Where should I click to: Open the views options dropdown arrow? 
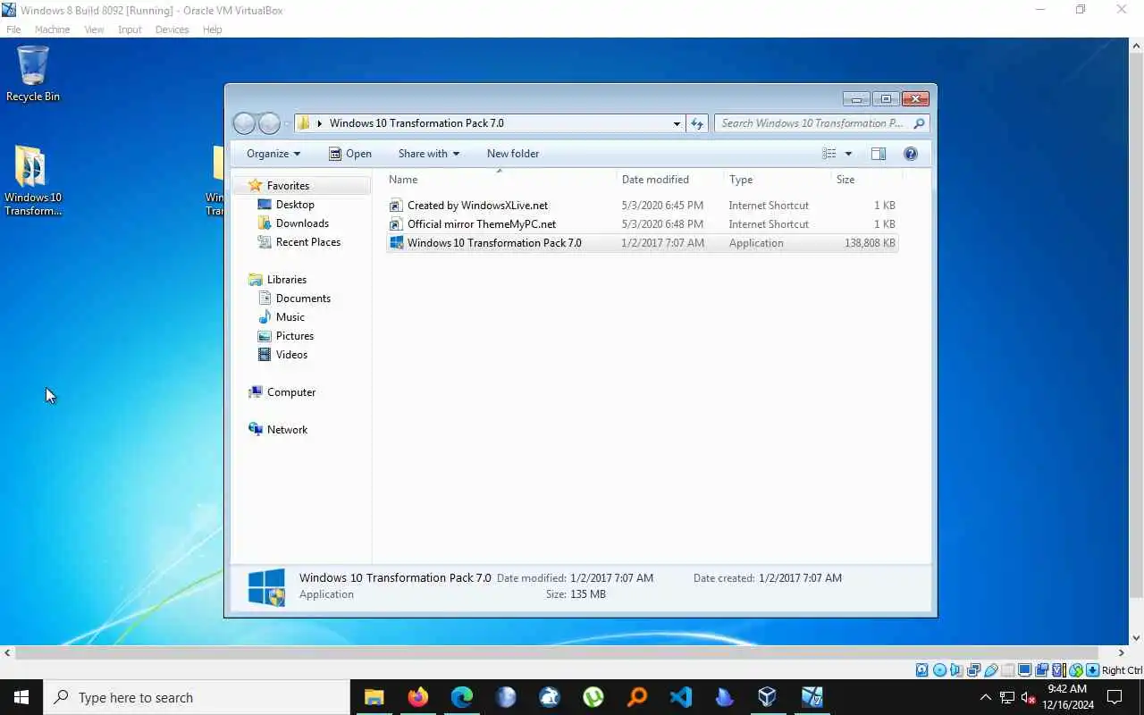(848, 154)
